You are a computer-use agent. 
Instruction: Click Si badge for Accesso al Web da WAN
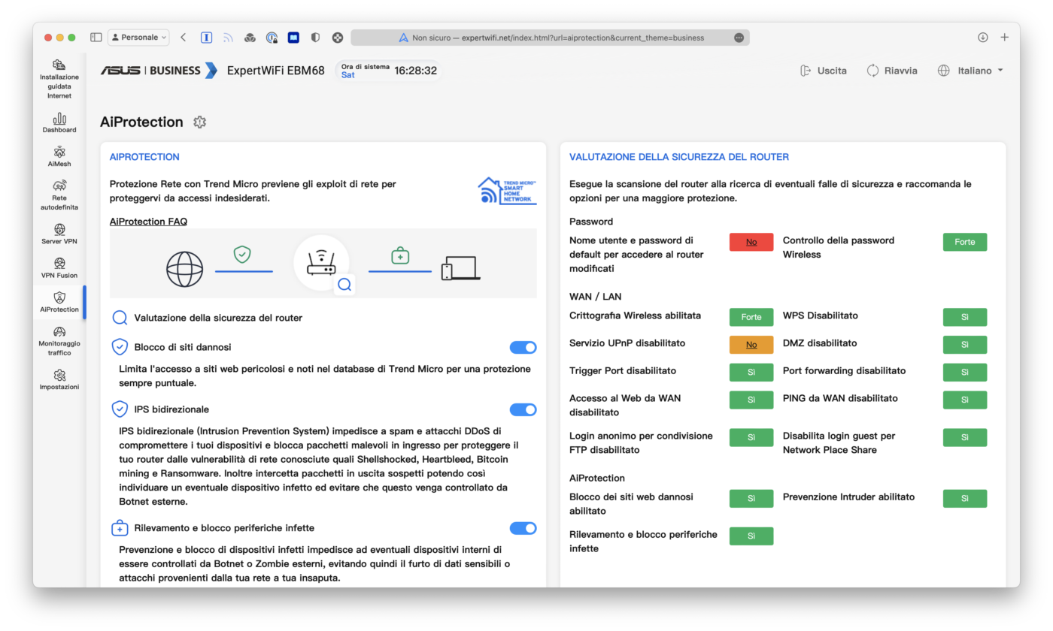(751, 400)
